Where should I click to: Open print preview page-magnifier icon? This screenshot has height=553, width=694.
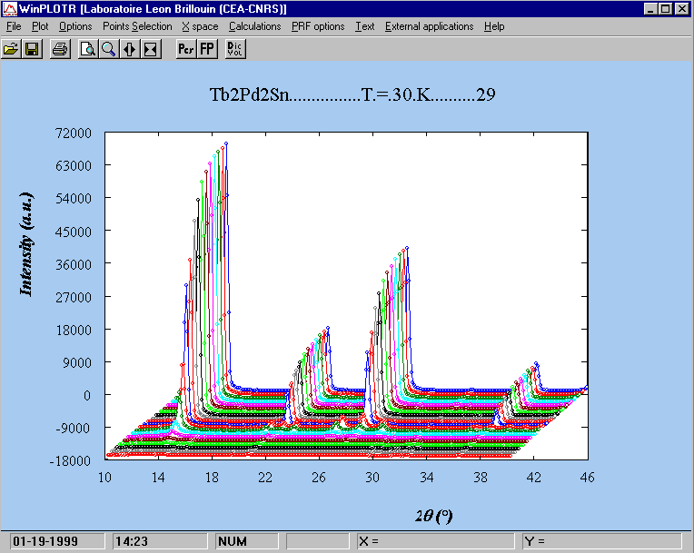pyautogui.click(x=88, y=49)
